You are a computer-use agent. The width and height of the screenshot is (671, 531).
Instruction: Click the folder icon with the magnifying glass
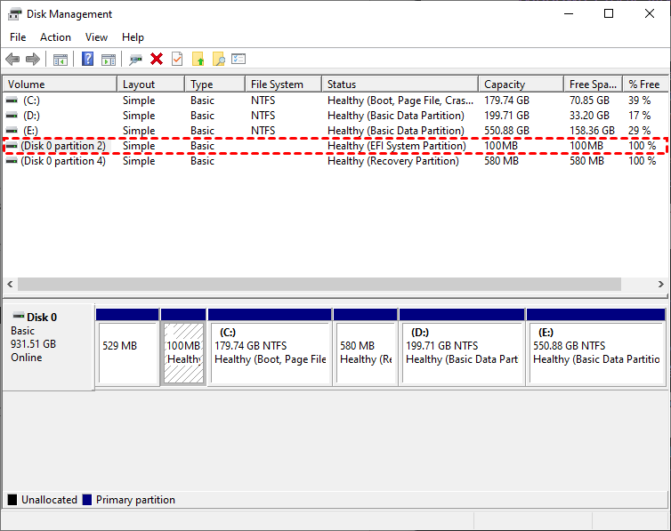pyautogui.click(x=218, y=59)
